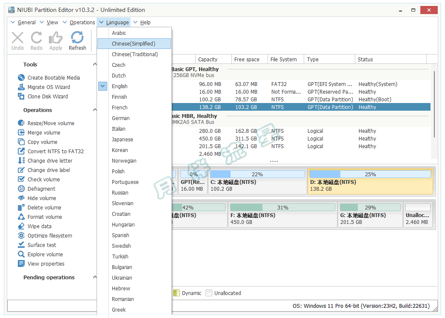
Task: Select Optimize filesystem operation
Action: (x=45, y=235)
